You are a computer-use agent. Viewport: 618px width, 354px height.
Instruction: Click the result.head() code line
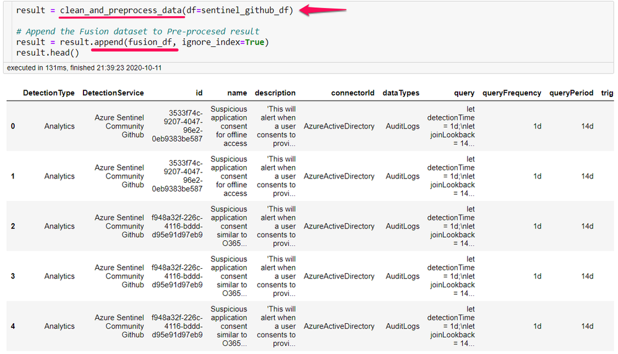coord(48,53)
